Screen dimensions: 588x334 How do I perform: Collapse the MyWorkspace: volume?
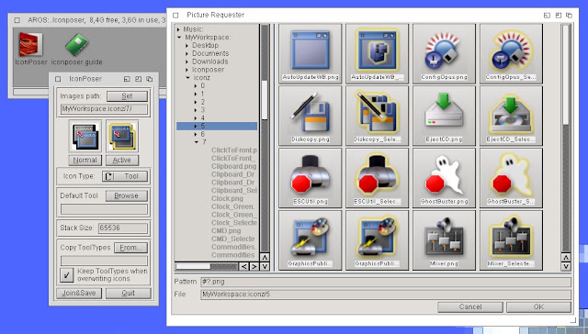[179, 38]
